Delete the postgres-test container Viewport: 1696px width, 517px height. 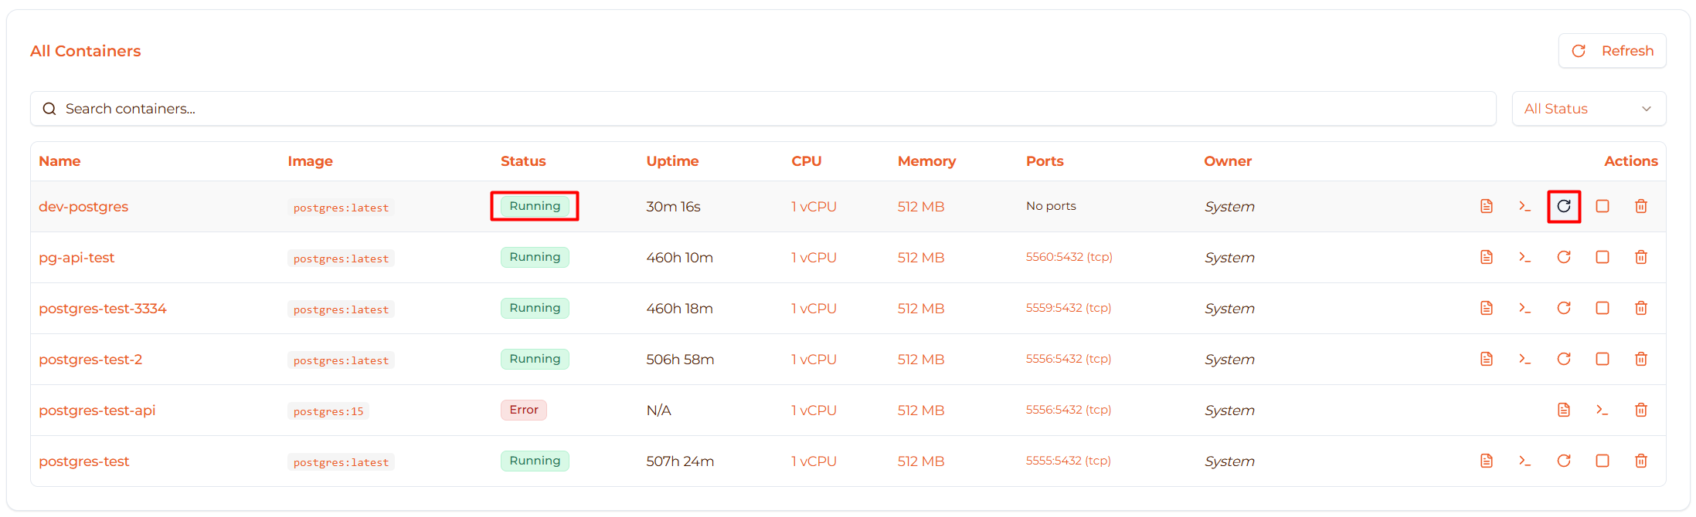click(x=1640, y=461)
